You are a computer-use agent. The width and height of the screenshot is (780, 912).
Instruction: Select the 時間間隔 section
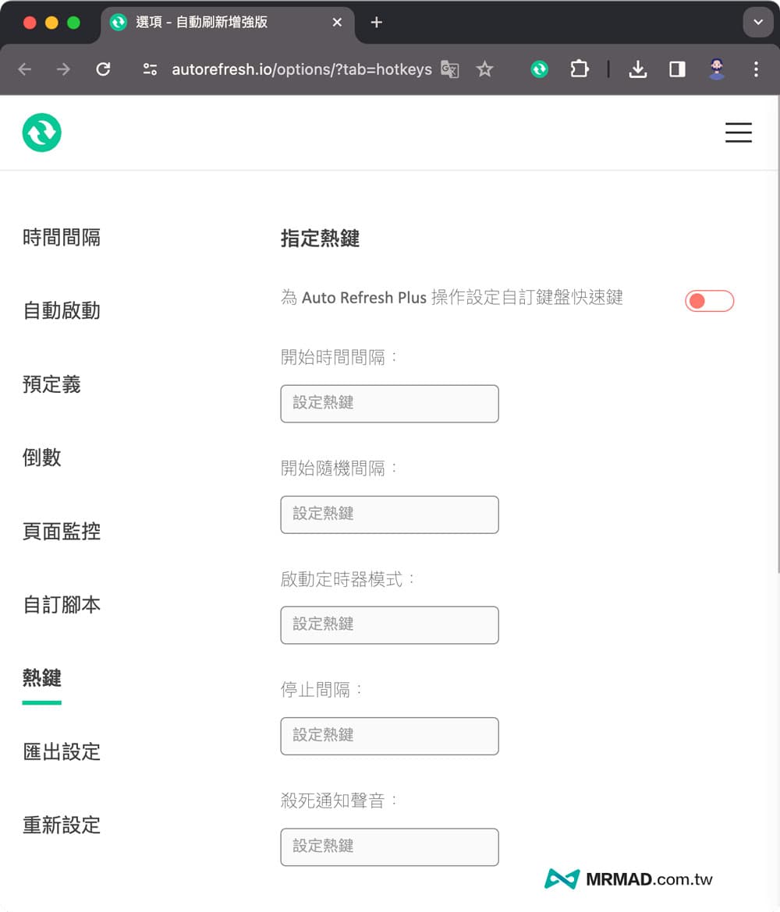click(x=62, y=237)
